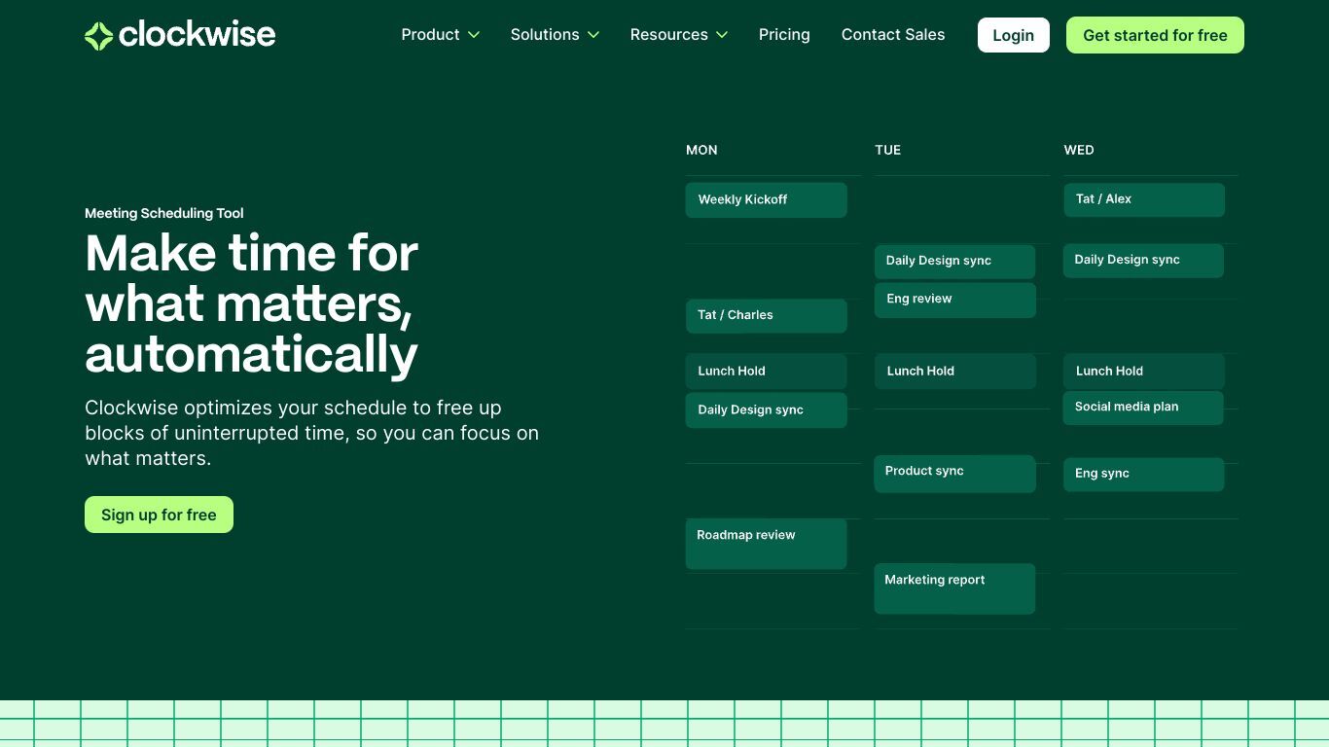
Task: Click Get started for free button
Action: [1155, 35]
